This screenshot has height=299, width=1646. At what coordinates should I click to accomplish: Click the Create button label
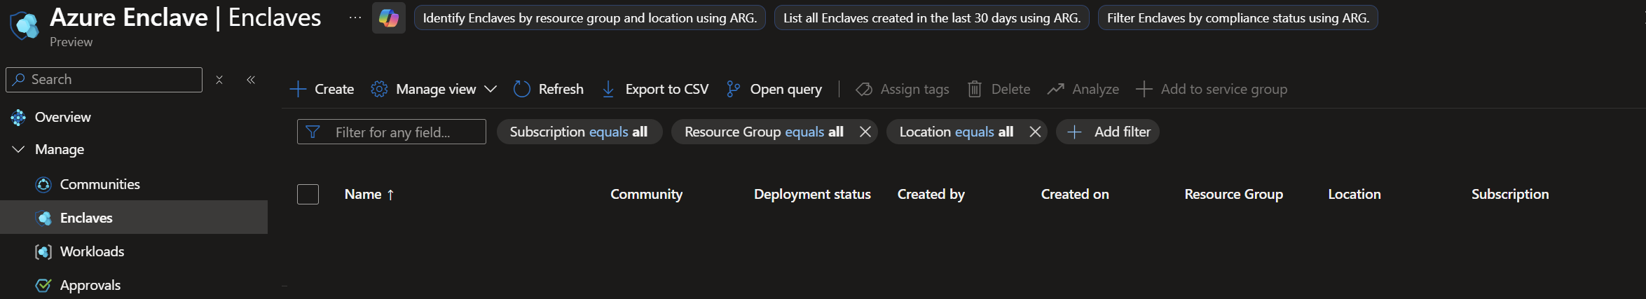tap(334, 89)
